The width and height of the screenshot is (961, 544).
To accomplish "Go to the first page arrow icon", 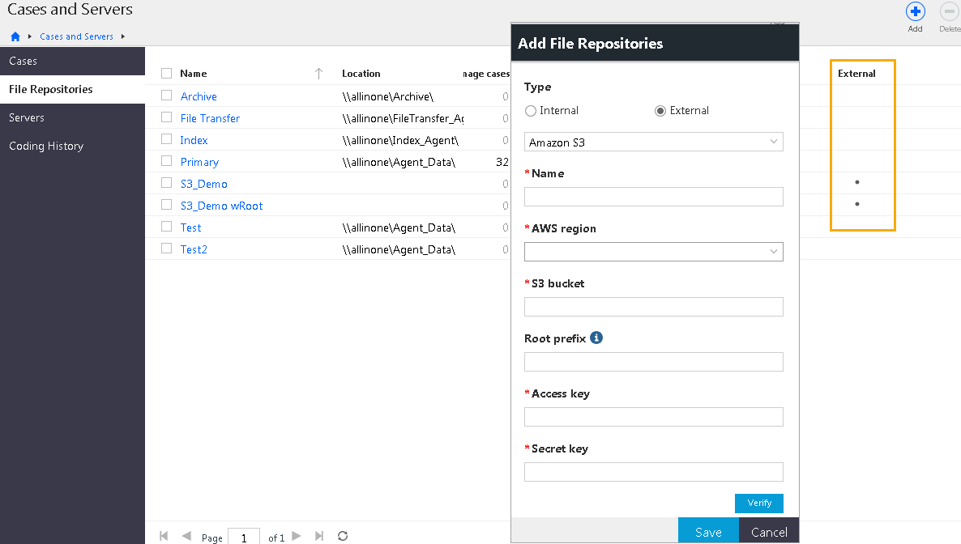I will (164, 536).
